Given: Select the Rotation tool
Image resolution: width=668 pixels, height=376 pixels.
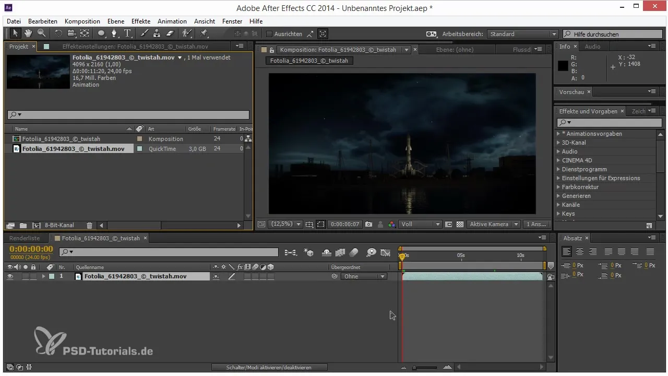Looking at the screenshot, I should pyautogui.click(x=58, y=33).
